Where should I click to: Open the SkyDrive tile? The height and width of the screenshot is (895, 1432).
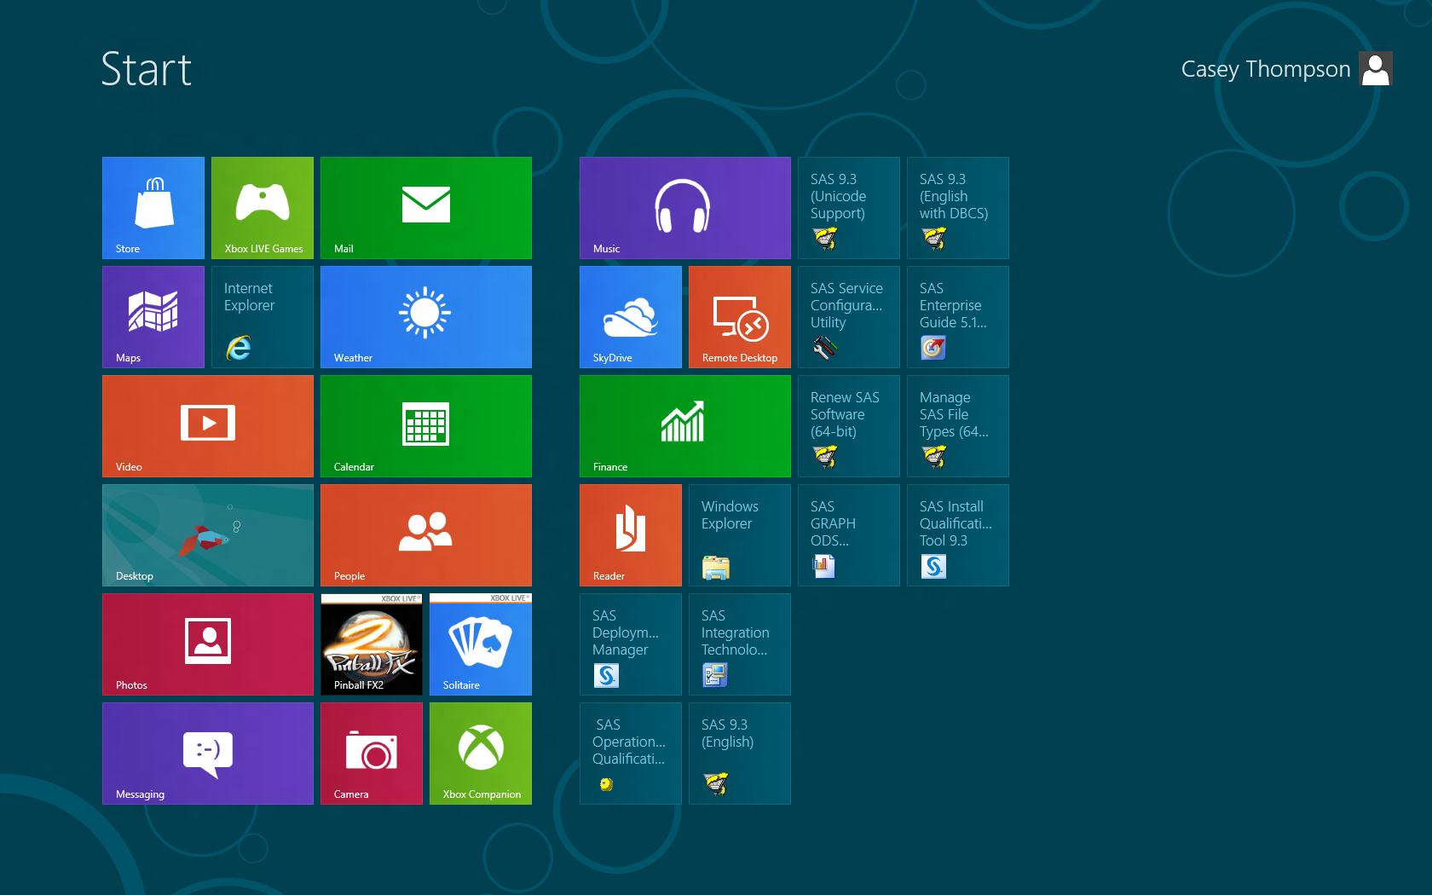tap(631, 317)
